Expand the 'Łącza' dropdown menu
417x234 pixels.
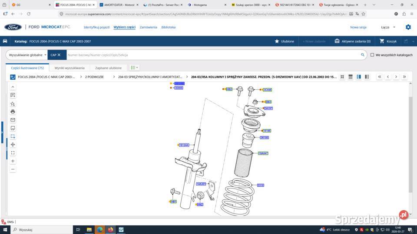388,27
